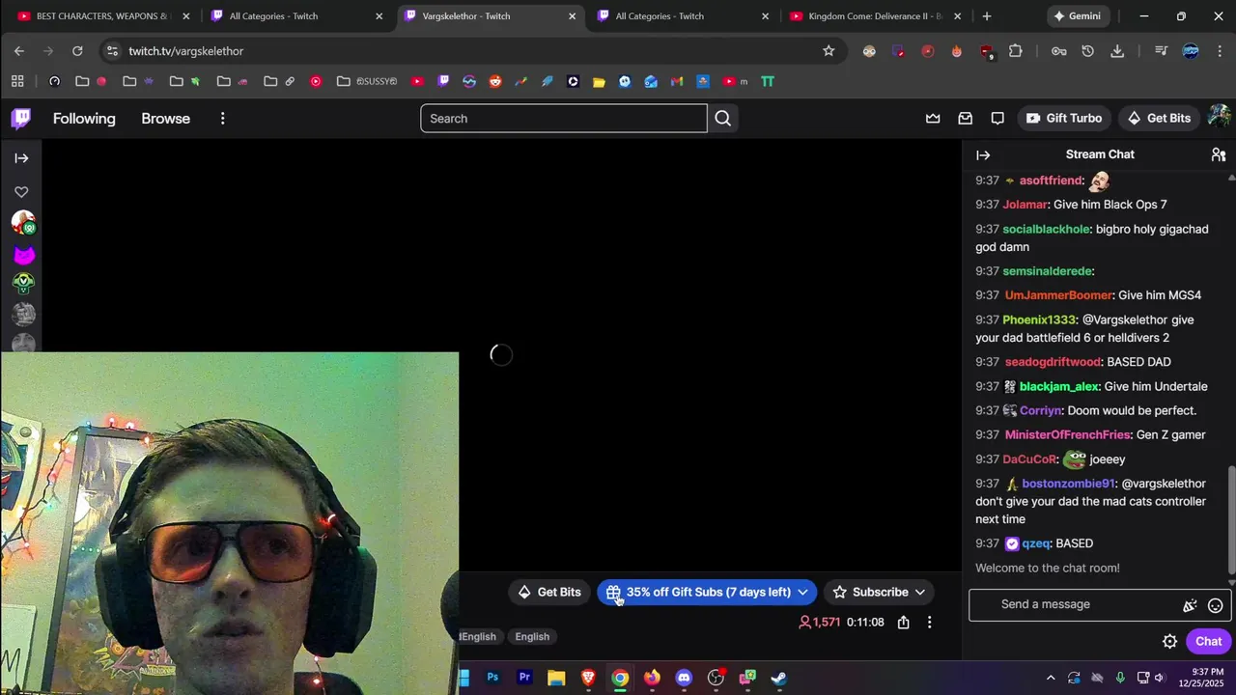1236x695 pixels.
Task: Click the Gemini button in Chrome
Action: [x=1078, y=16]
